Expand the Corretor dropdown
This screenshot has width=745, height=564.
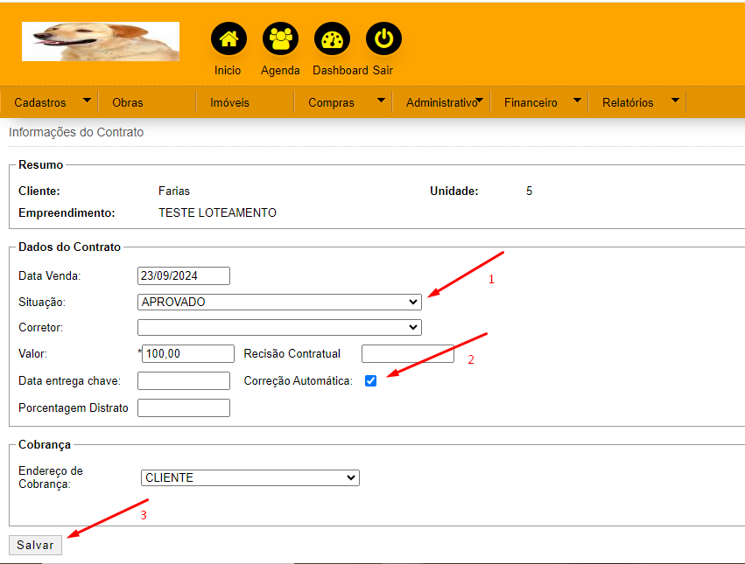[x=279, y=328]
